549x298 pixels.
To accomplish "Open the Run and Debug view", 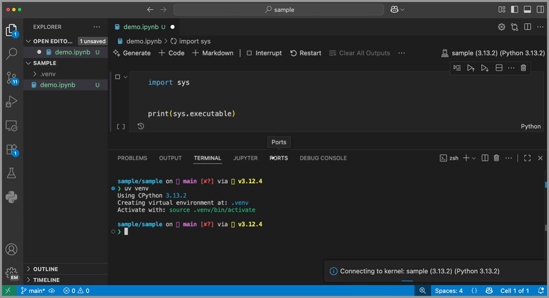I will pos(11,102).
